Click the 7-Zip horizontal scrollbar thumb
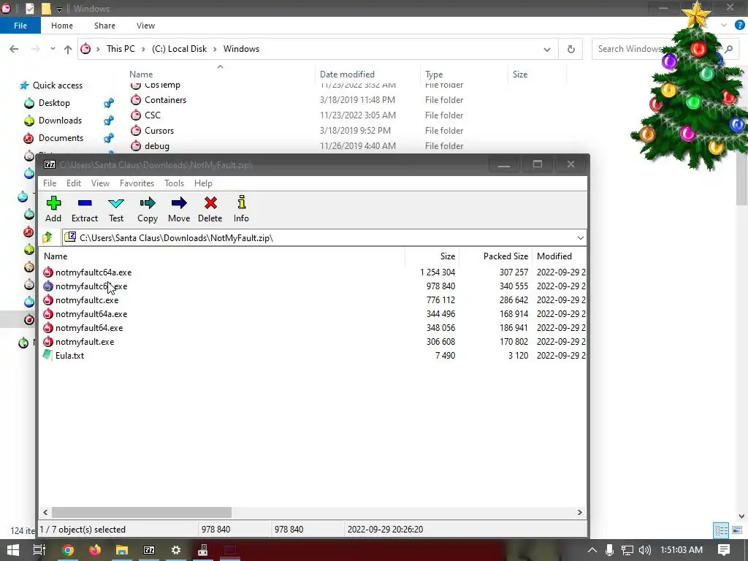The width and height of the screenshot is (748, 561). (142, 512)
